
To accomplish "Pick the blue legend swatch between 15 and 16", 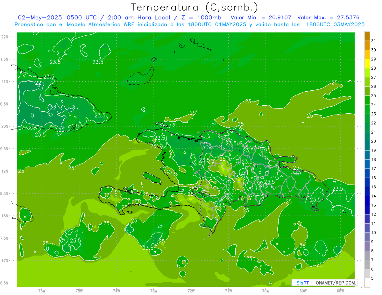I will 367,182.
